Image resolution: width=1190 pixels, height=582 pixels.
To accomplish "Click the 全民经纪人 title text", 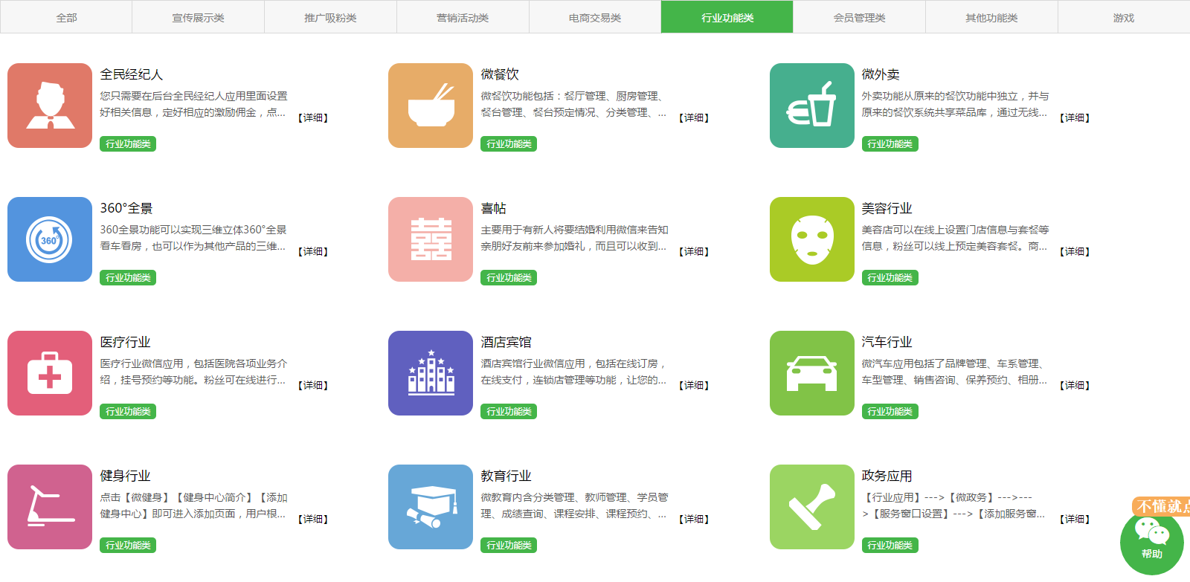I will [x=132, y=74].
